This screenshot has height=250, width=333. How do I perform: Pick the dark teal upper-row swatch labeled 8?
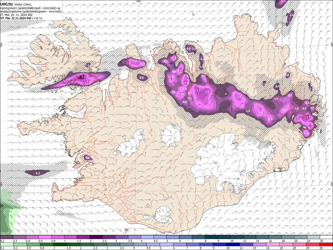(x=211, y=237)
